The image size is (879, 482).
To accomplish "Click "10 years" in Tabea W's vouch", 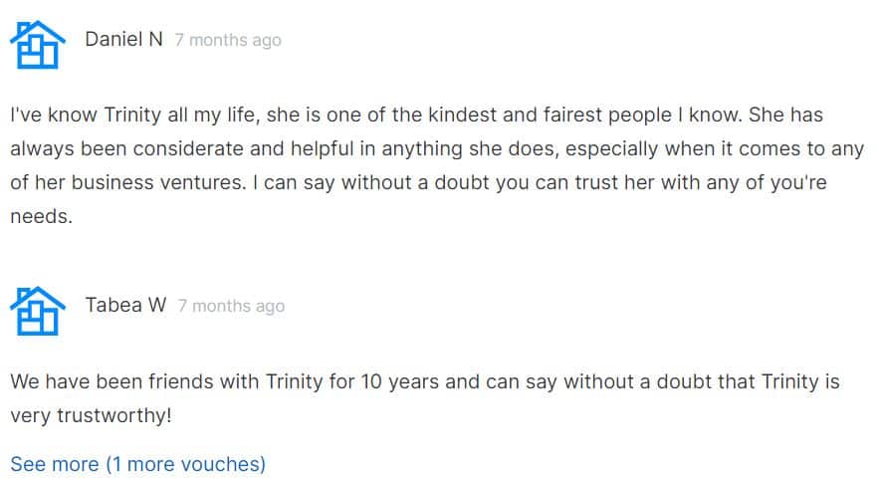I will (400, 381).
